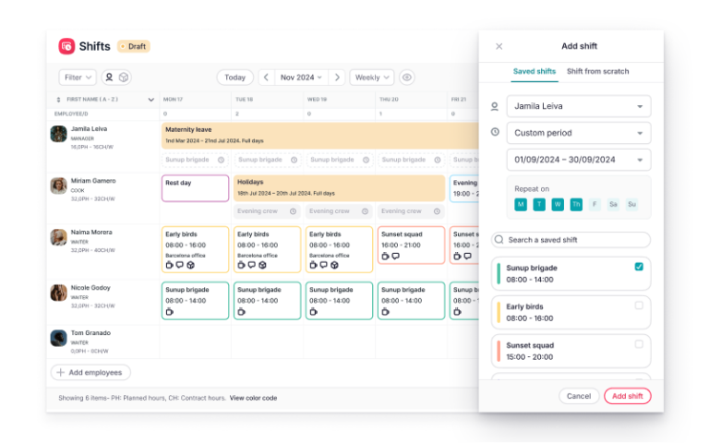Enable Saturday repeat day
The image size is (709, 443).
click(613, 204)
